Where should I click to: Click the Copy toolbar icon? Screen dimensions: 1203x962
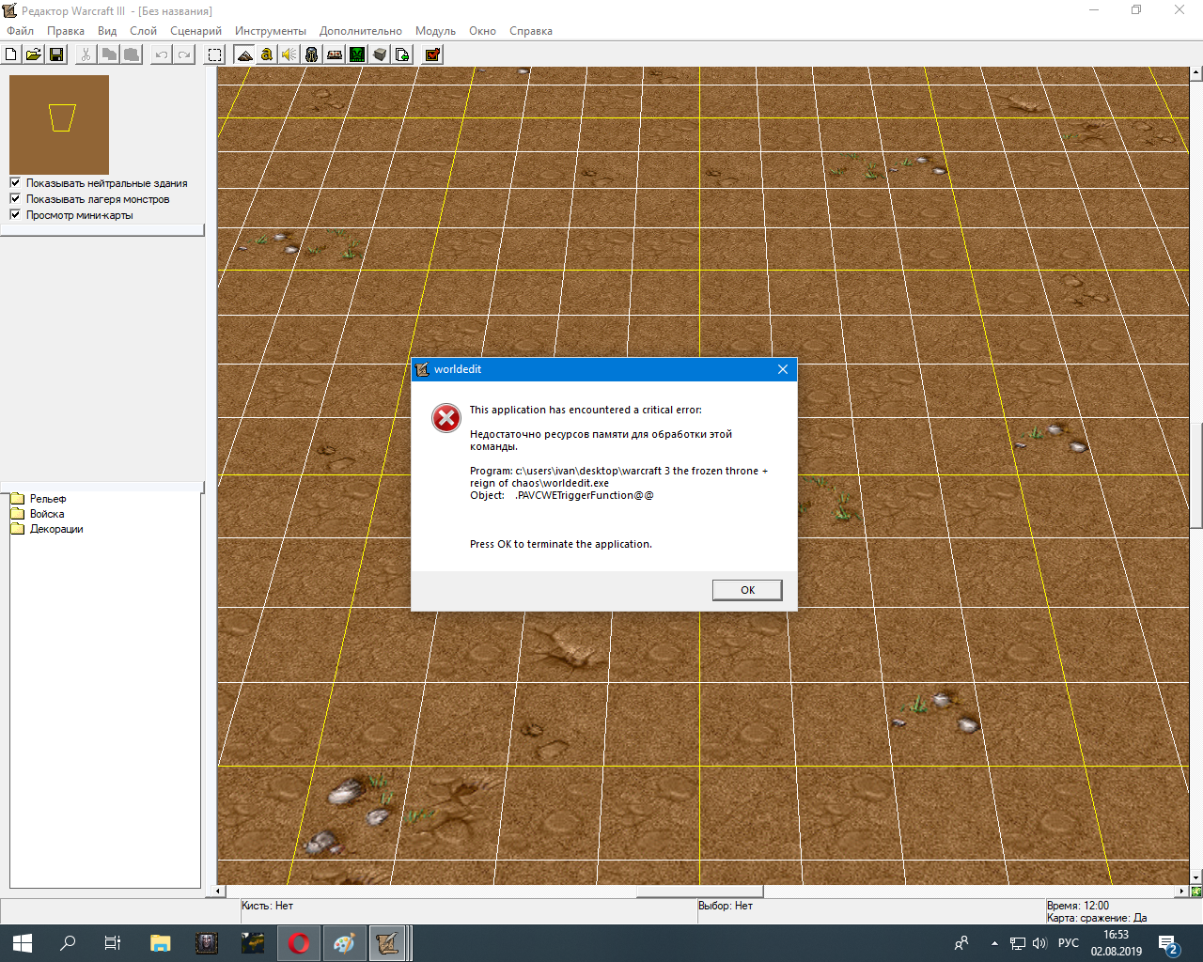(x=109, y=54)
